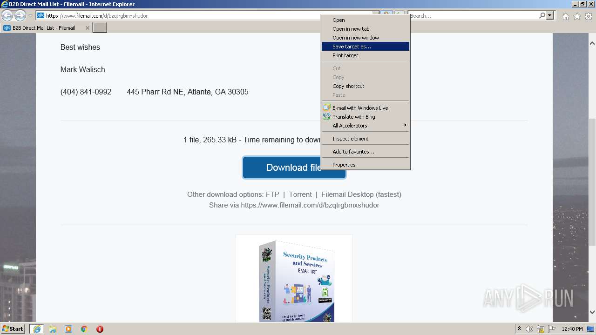
Task: Click the share URL filemail.com link text
Action: click(310, 205)
